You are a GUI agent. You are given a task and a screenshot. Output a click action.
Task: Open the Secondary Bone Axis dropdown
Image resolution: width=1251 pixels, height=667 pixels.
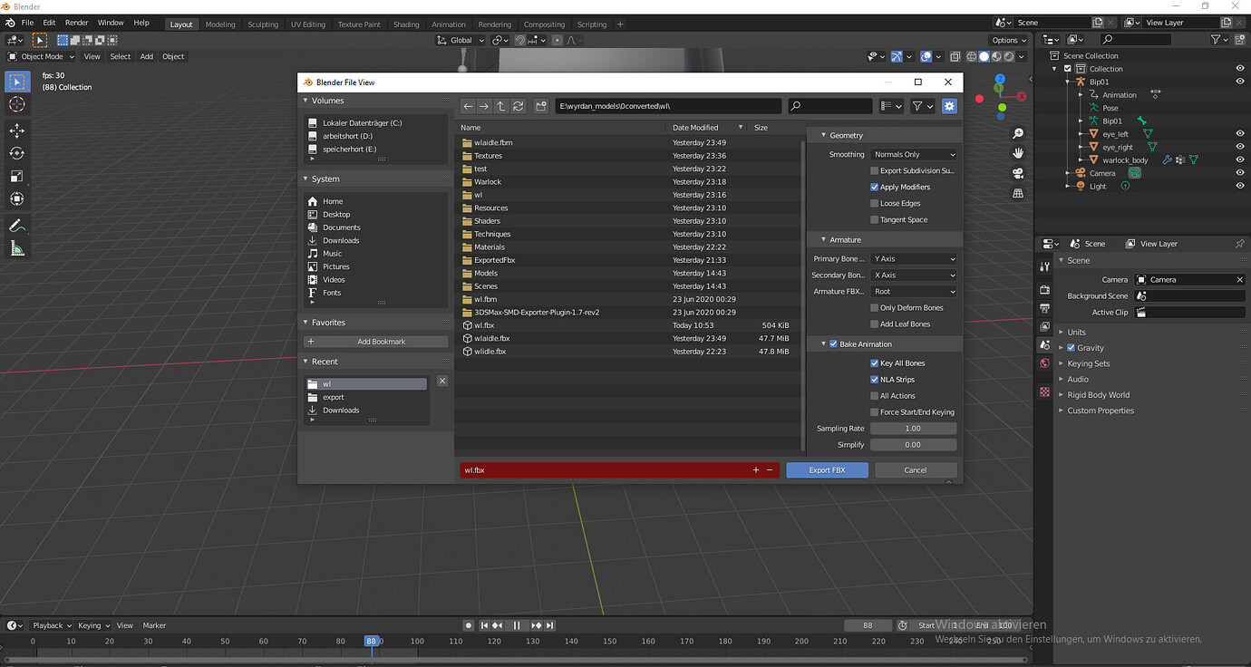pos(914,275)
